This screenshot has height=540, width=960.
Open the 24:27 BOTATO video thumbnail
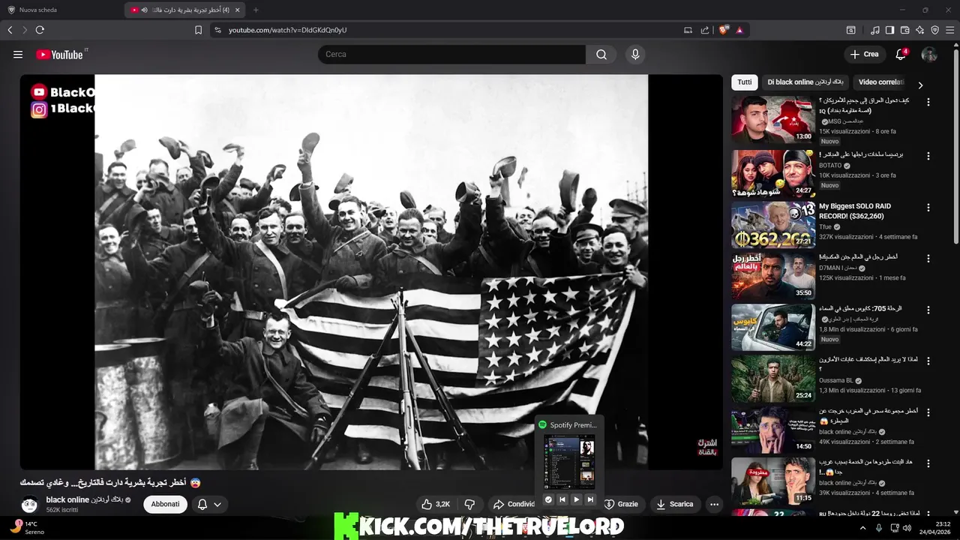773,173
